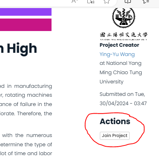Click the 'with the numerous' paragraph line
Image resolution: width=159 pixels, height=162 pixels.
pos(27,135)
